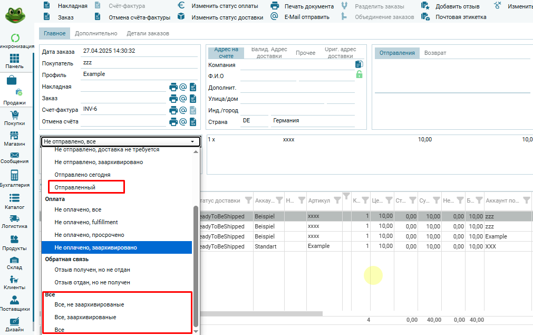Image resolution: width=533 pixels, height=335 pixels.
Task: Open the Каталог sidebar section
Action: 15,201
